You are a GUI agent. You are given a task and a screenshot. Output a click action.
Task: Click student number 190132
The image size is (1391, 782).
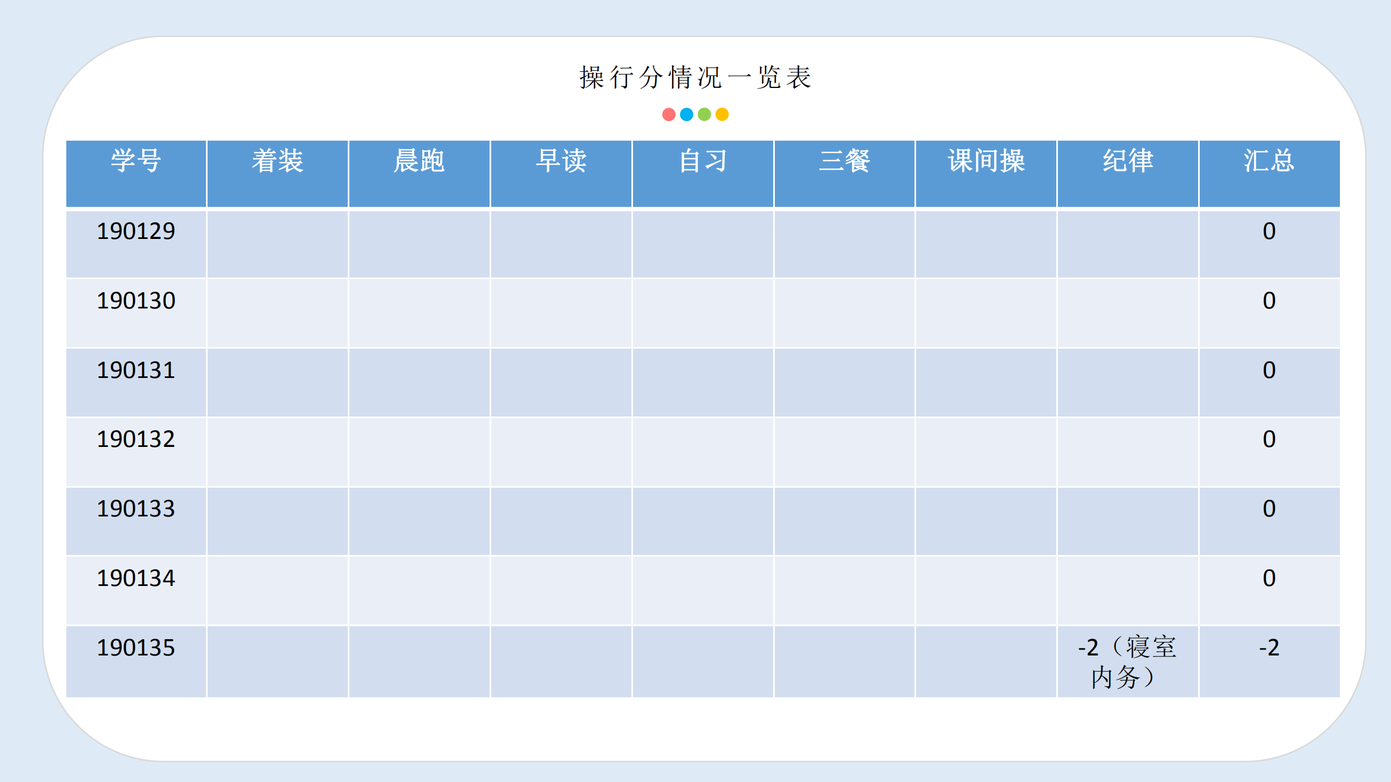136,439
